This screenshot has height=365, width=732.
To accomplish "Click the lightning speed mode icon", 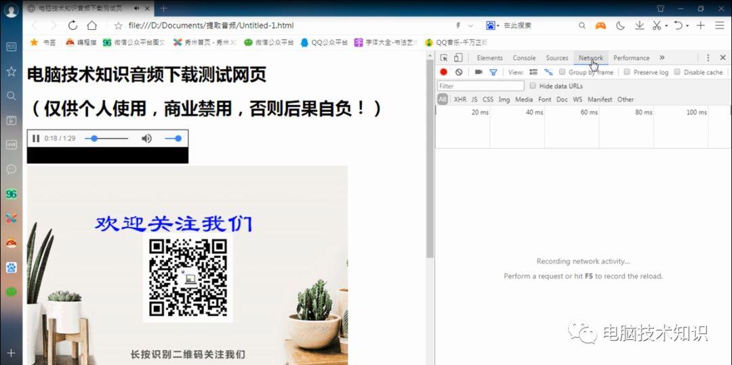I will 458,26.
